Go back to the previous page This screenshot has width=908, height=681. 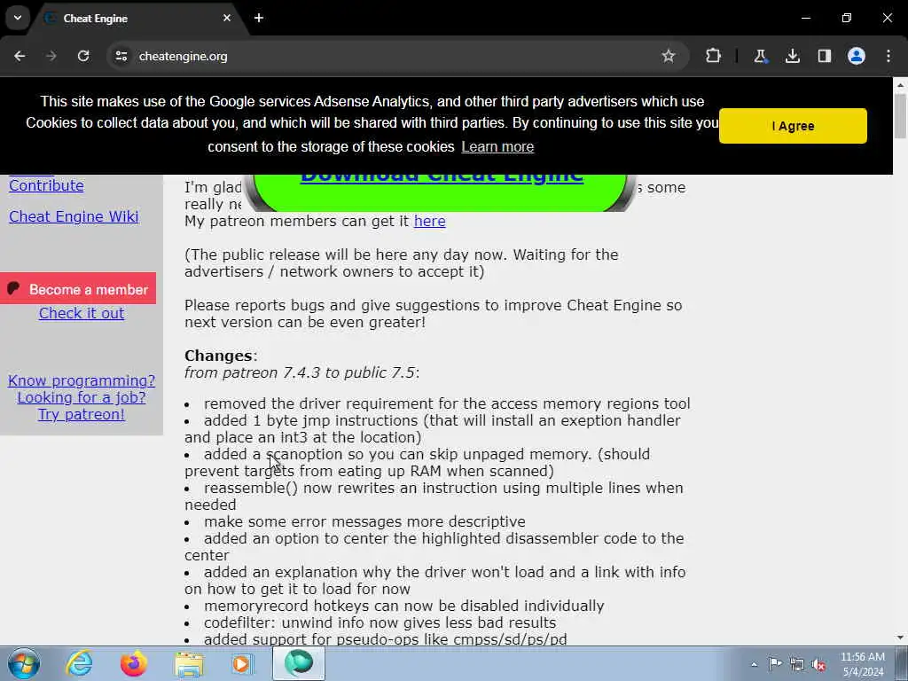pos(20,56)
